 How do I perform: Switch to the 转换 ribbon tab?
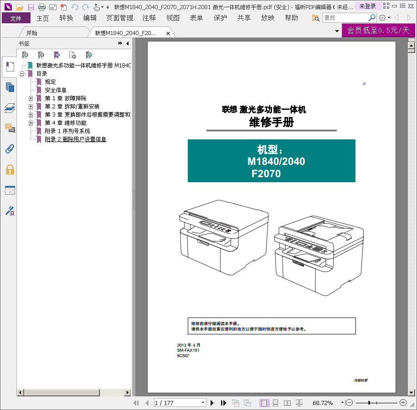66,18
